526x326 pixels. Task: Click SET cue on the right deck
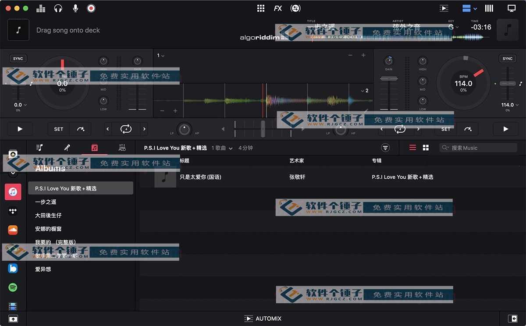pyautogui.click(x=446, y=129)
